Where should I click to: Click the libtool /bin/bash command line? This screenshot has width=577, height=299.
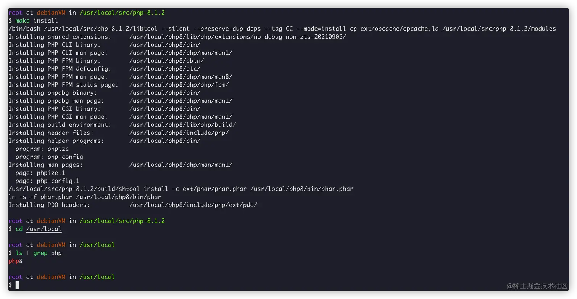pyautogui.click(x=282, y=29)
